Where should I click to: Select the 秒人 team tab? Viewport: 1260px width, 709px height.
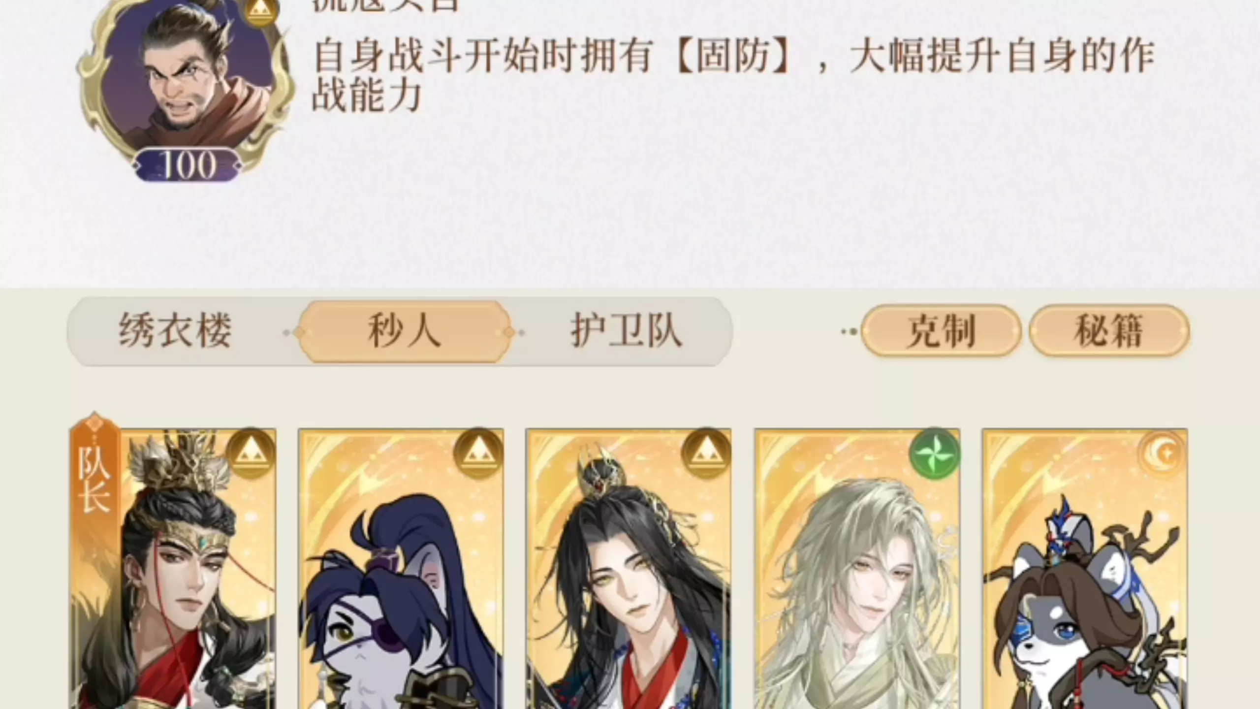click(x=404, y=331)
